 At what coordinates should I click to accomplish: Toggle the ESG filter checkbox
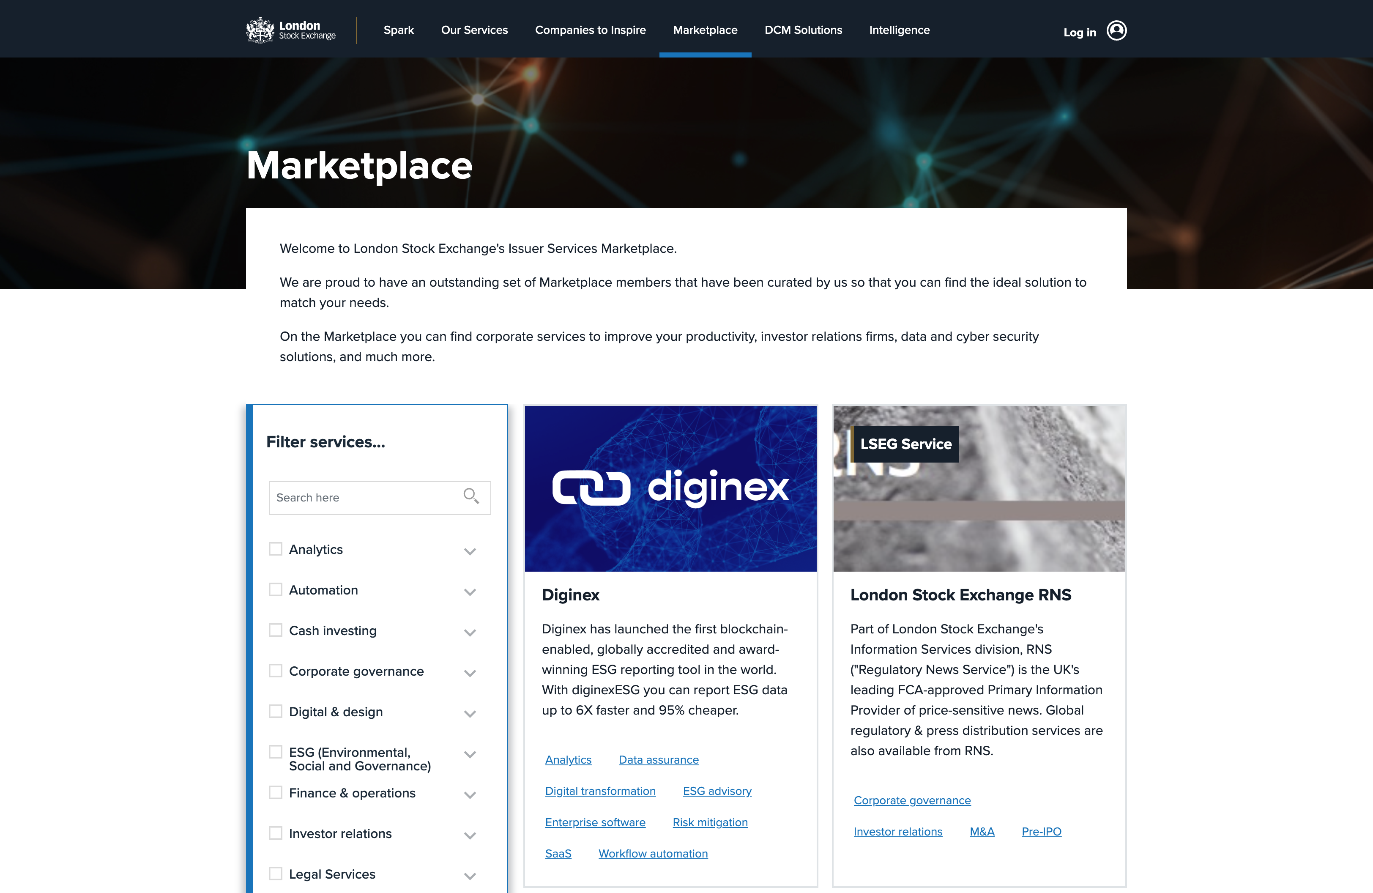coord(276,752)
